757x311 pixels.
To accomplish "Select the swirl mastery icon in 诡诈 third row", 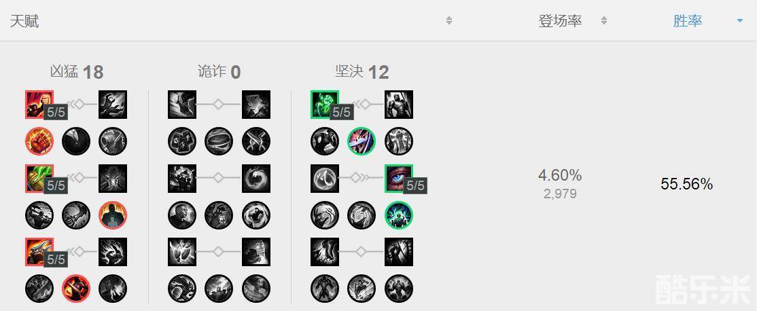I will (256, 179).
